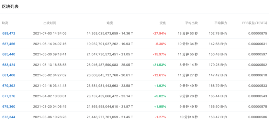Select the +21.53% change value

[x=159, y=65]
